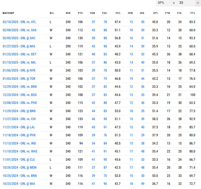Image resolution: width=201 pixels, height=189 pixels.
Task: Click FGA value 91 in LAL row
Action: coord(105,127)
